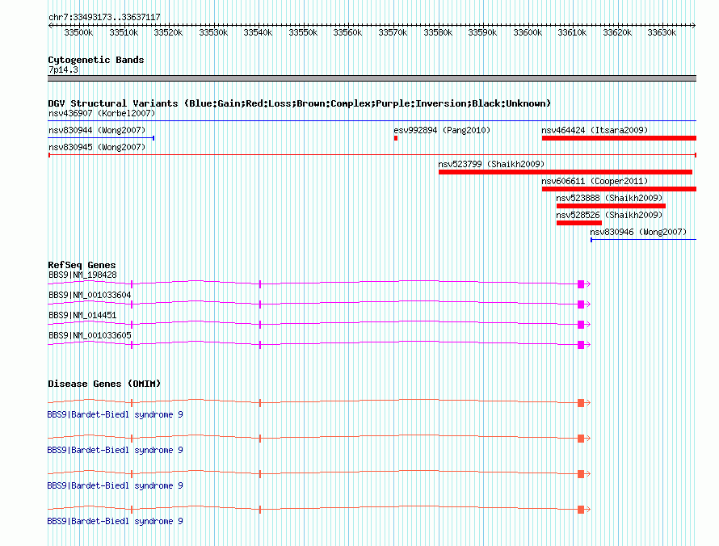Click the red nsv606611 loss bar

coord(619,189)
